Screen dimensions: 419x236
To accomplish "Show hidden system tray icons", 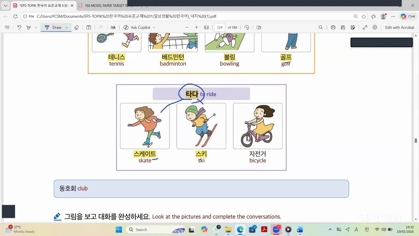I will tap(330, 229).
